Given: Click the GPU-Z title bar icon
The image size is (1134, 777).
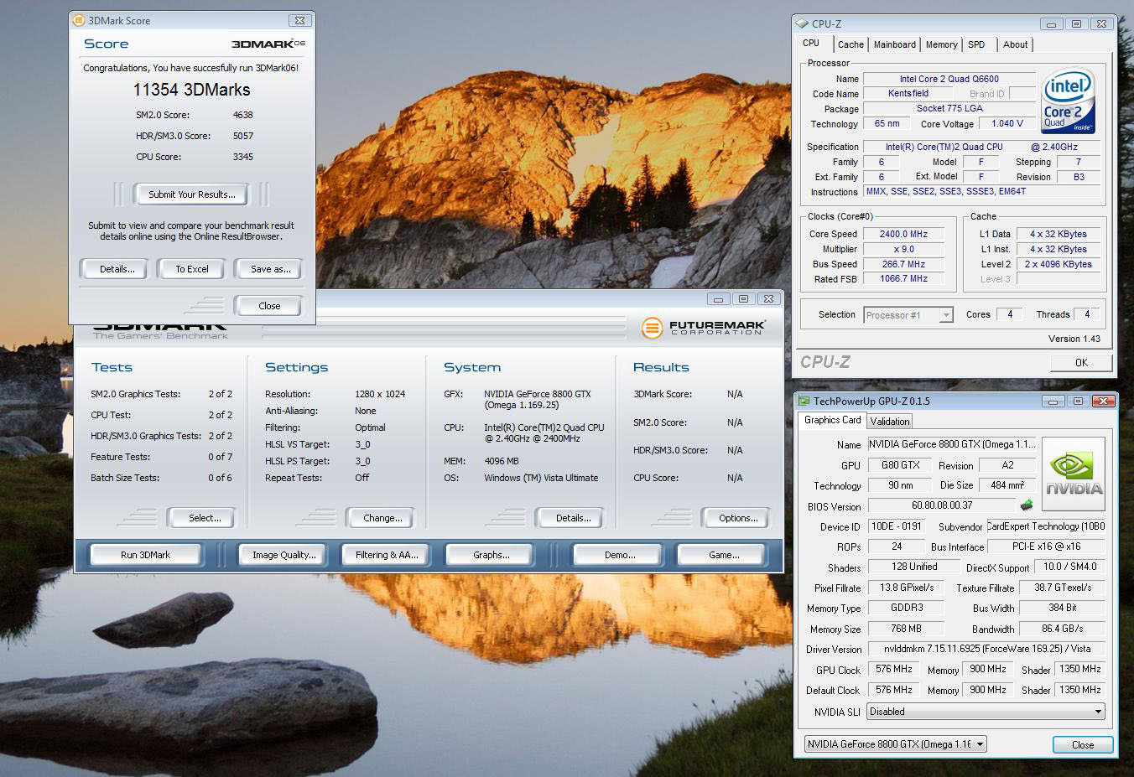Looking at the screenshot, I should pos(804,401).
